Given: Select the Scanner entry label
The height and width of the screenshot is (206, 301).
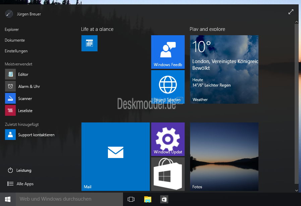Looking at the screenshot, I should pyautogui.click(x=25, y=99).
